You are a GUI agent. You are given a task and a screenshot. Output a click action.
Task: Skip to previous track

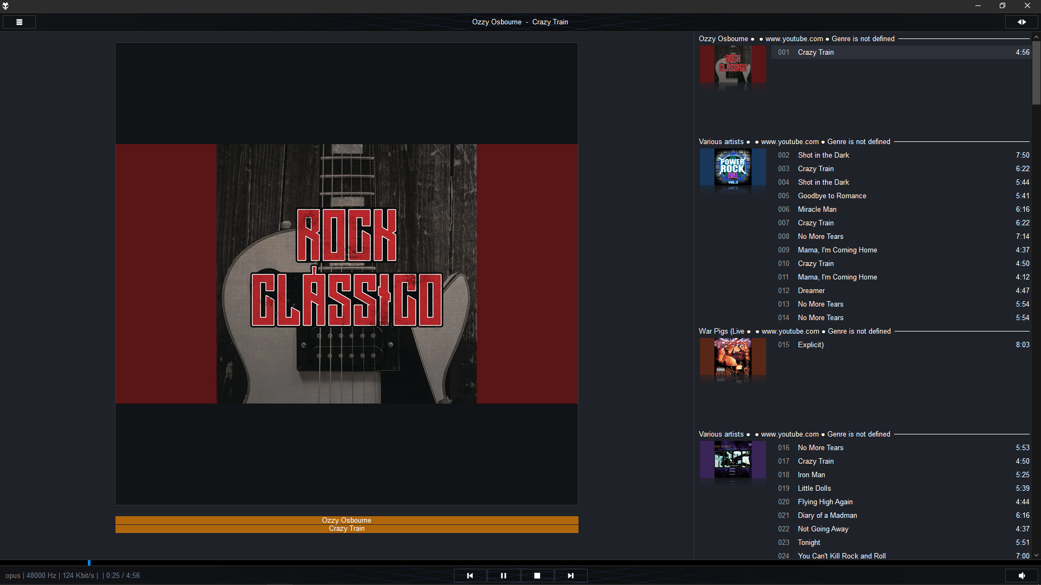[470, 576]
